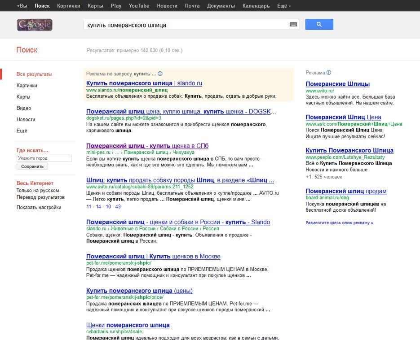Open 'Картинки' in the top navigation bar
Viewport: 420px width, 340px height.
click(x=69, y=6)
